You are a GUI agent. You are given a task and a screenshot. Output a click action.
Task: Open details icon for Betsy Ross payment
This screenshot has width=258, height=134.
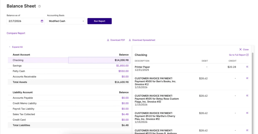(x=247, y=96)
